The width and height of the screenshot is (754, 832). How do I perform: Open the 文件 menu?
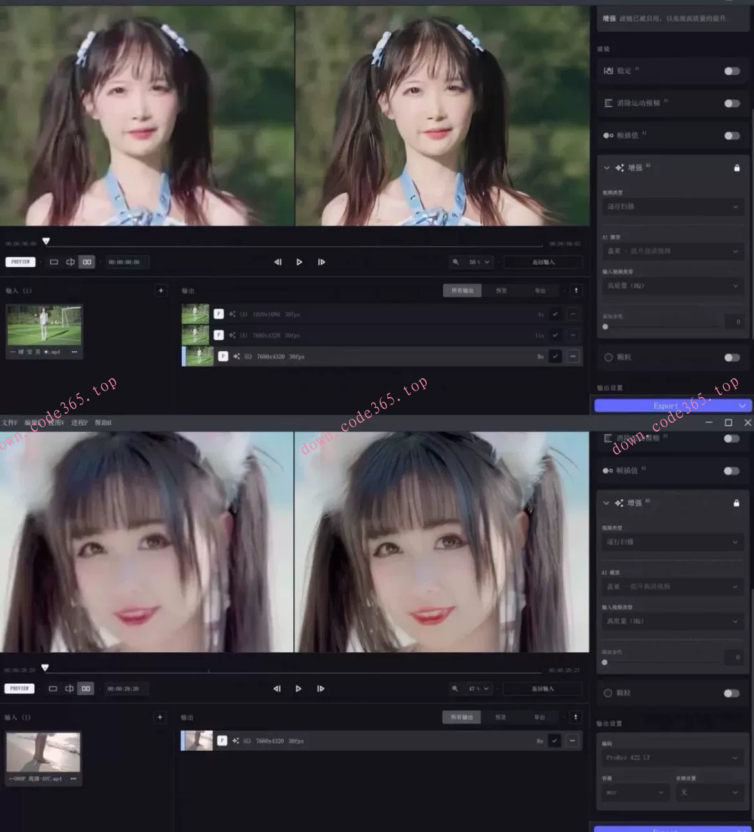9,423
